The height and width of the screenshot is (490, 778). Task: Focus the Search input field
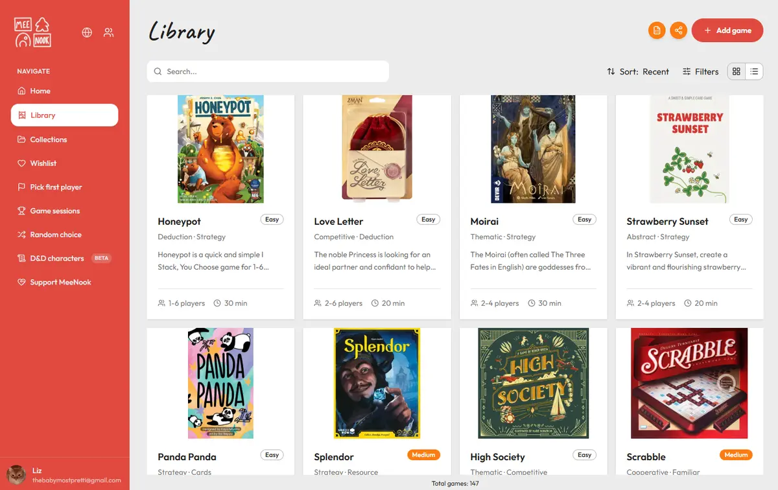(x=268, y=71)
